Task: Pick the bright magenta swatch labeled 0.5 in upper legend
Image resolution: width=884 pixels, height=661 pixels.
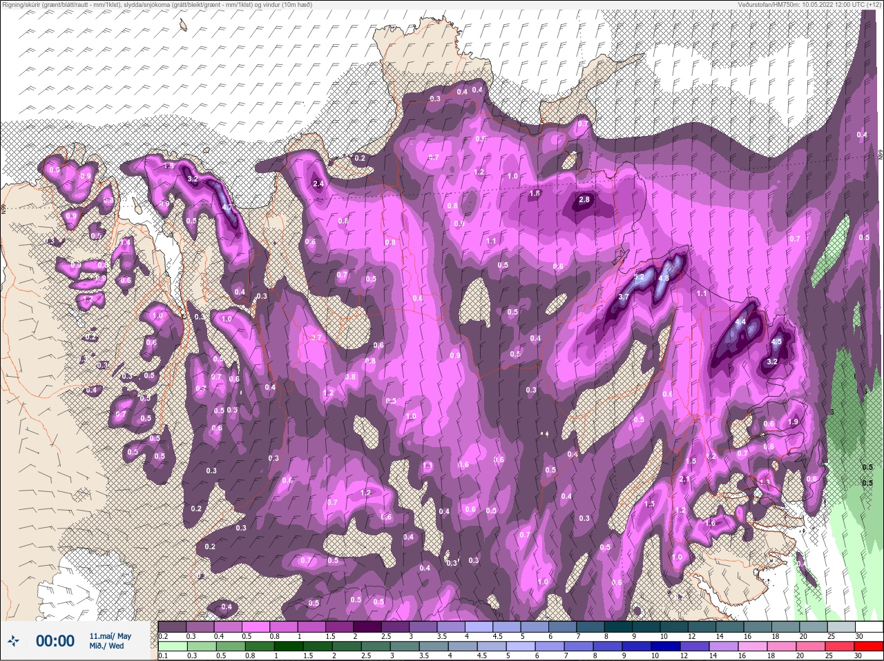Action: [x=256, y=627]
